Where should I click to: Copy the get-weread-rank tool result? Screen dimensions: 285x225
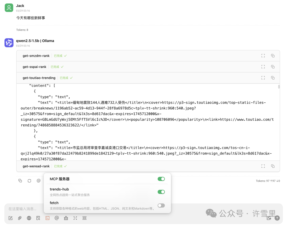pyautogui.click(x=273, y=166)
